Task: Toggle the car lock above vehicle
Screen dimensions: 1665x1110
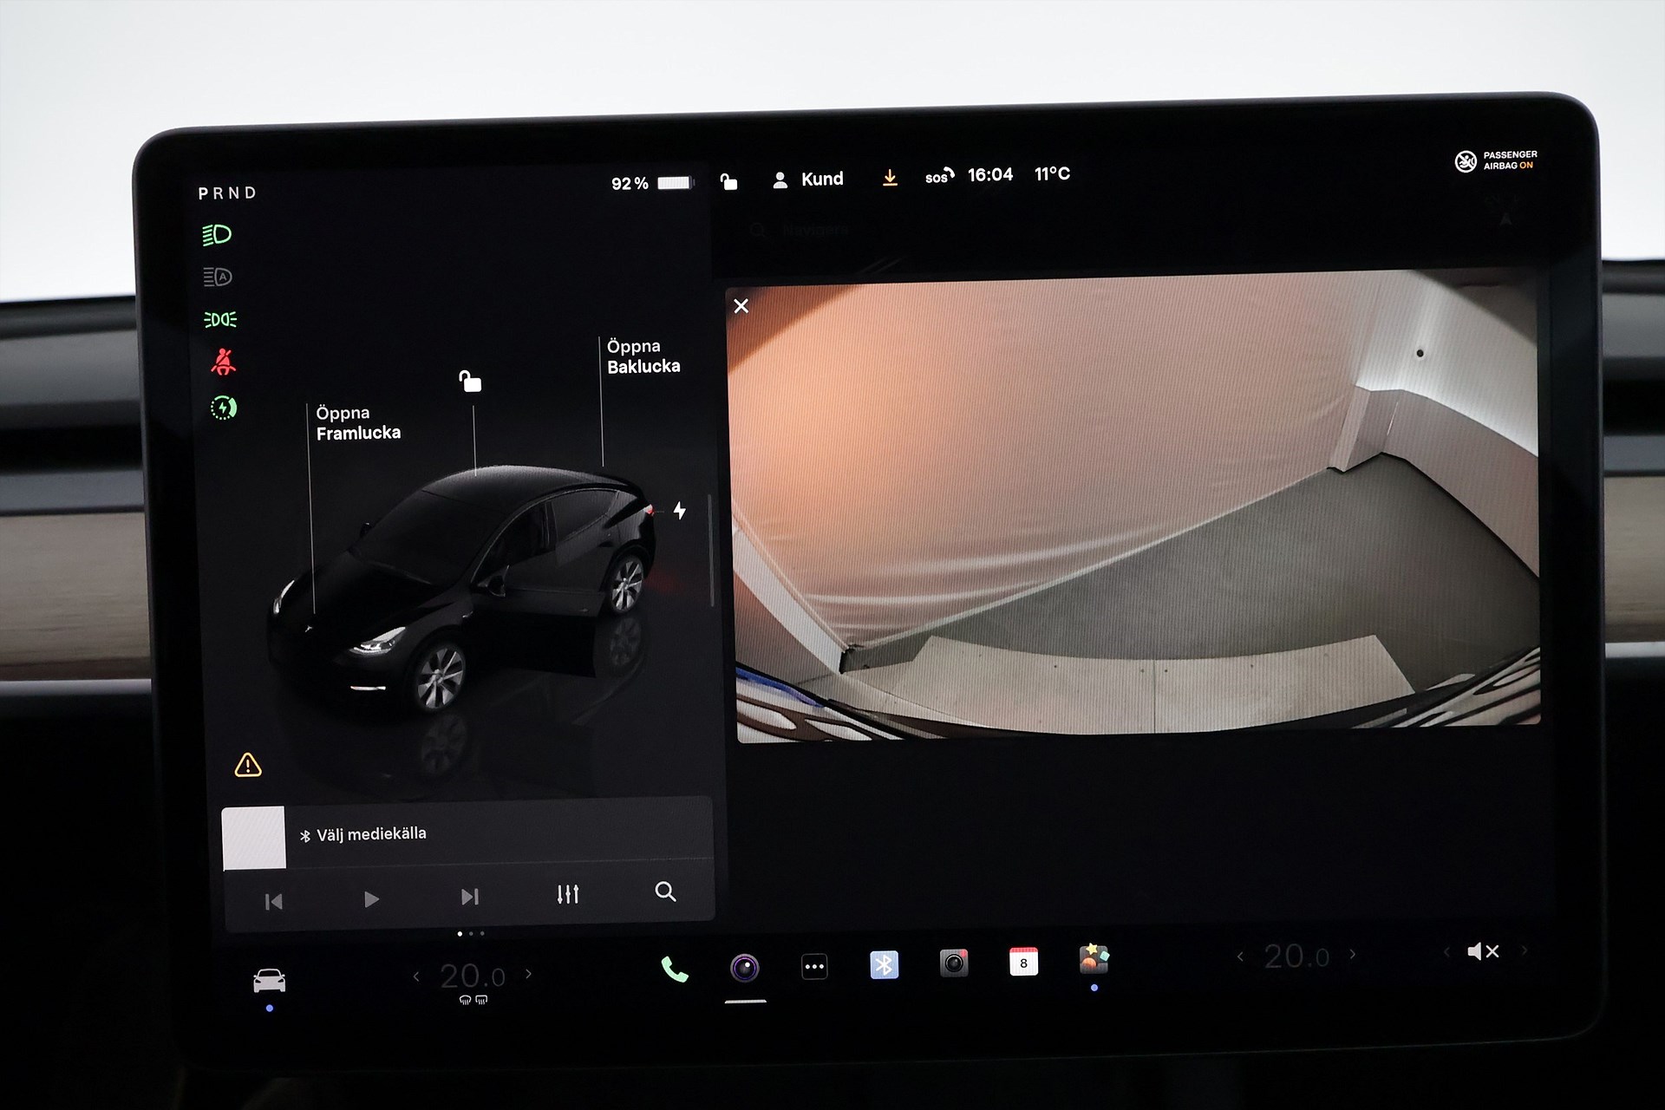Action: pos(470,381)
